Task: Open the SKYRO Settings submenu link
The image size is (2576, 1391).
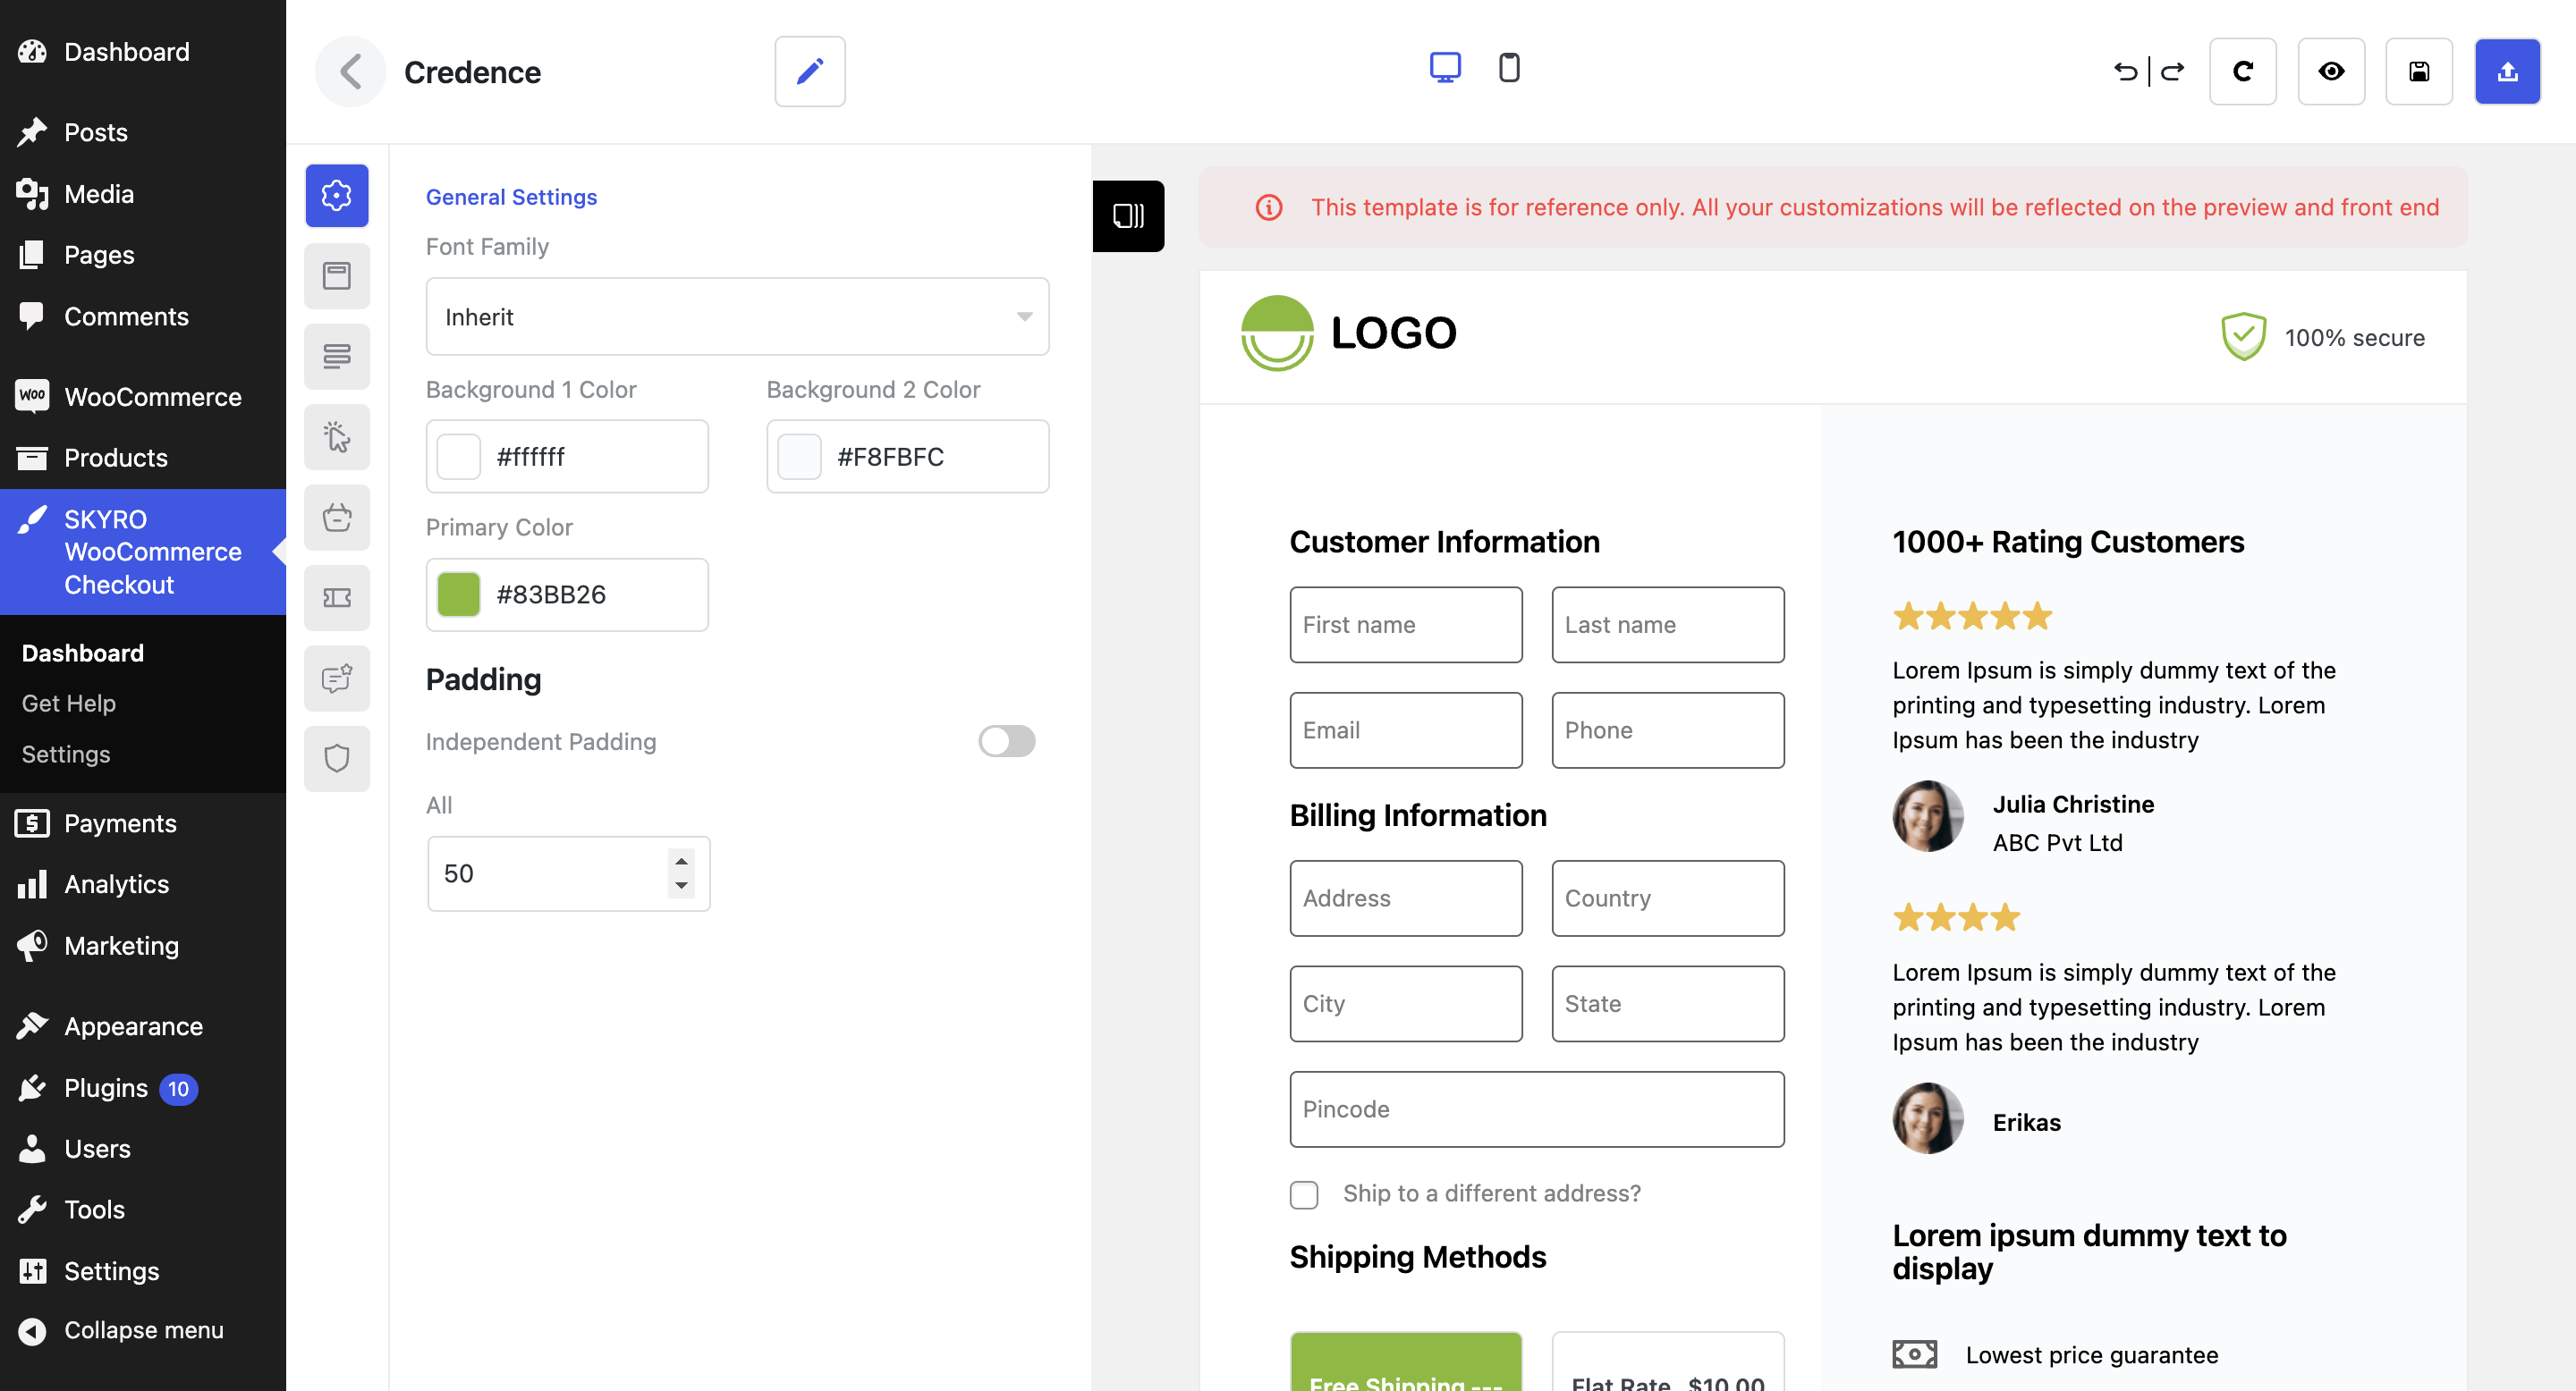Action: (x=66, y=755)
